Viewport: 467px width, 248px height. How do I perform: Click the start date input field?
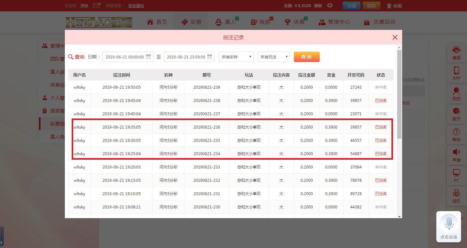pos(124,57)
